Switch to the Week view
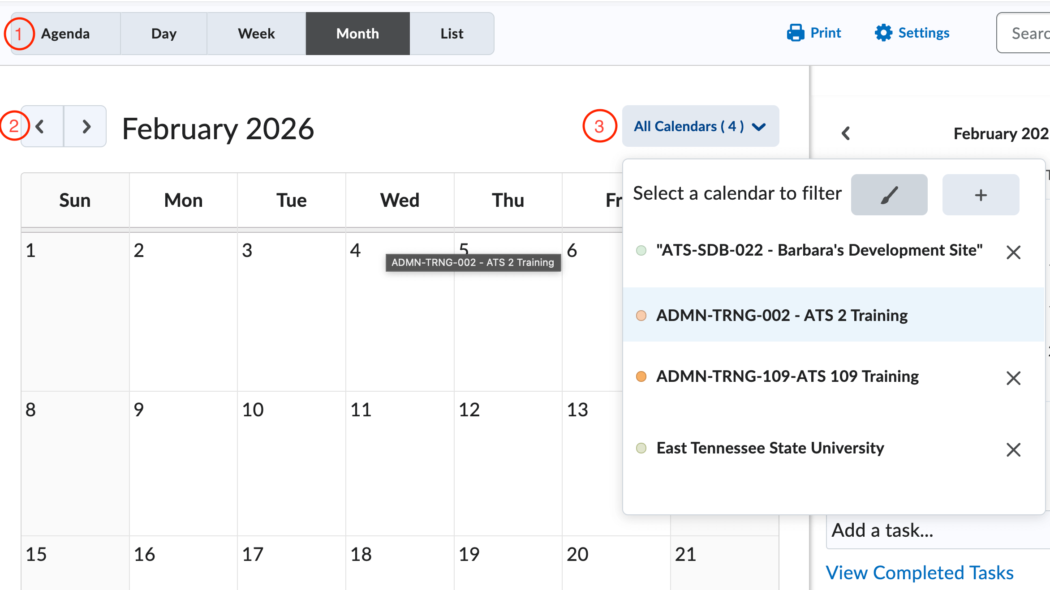Screen dimensions: 1050x590 256,33
